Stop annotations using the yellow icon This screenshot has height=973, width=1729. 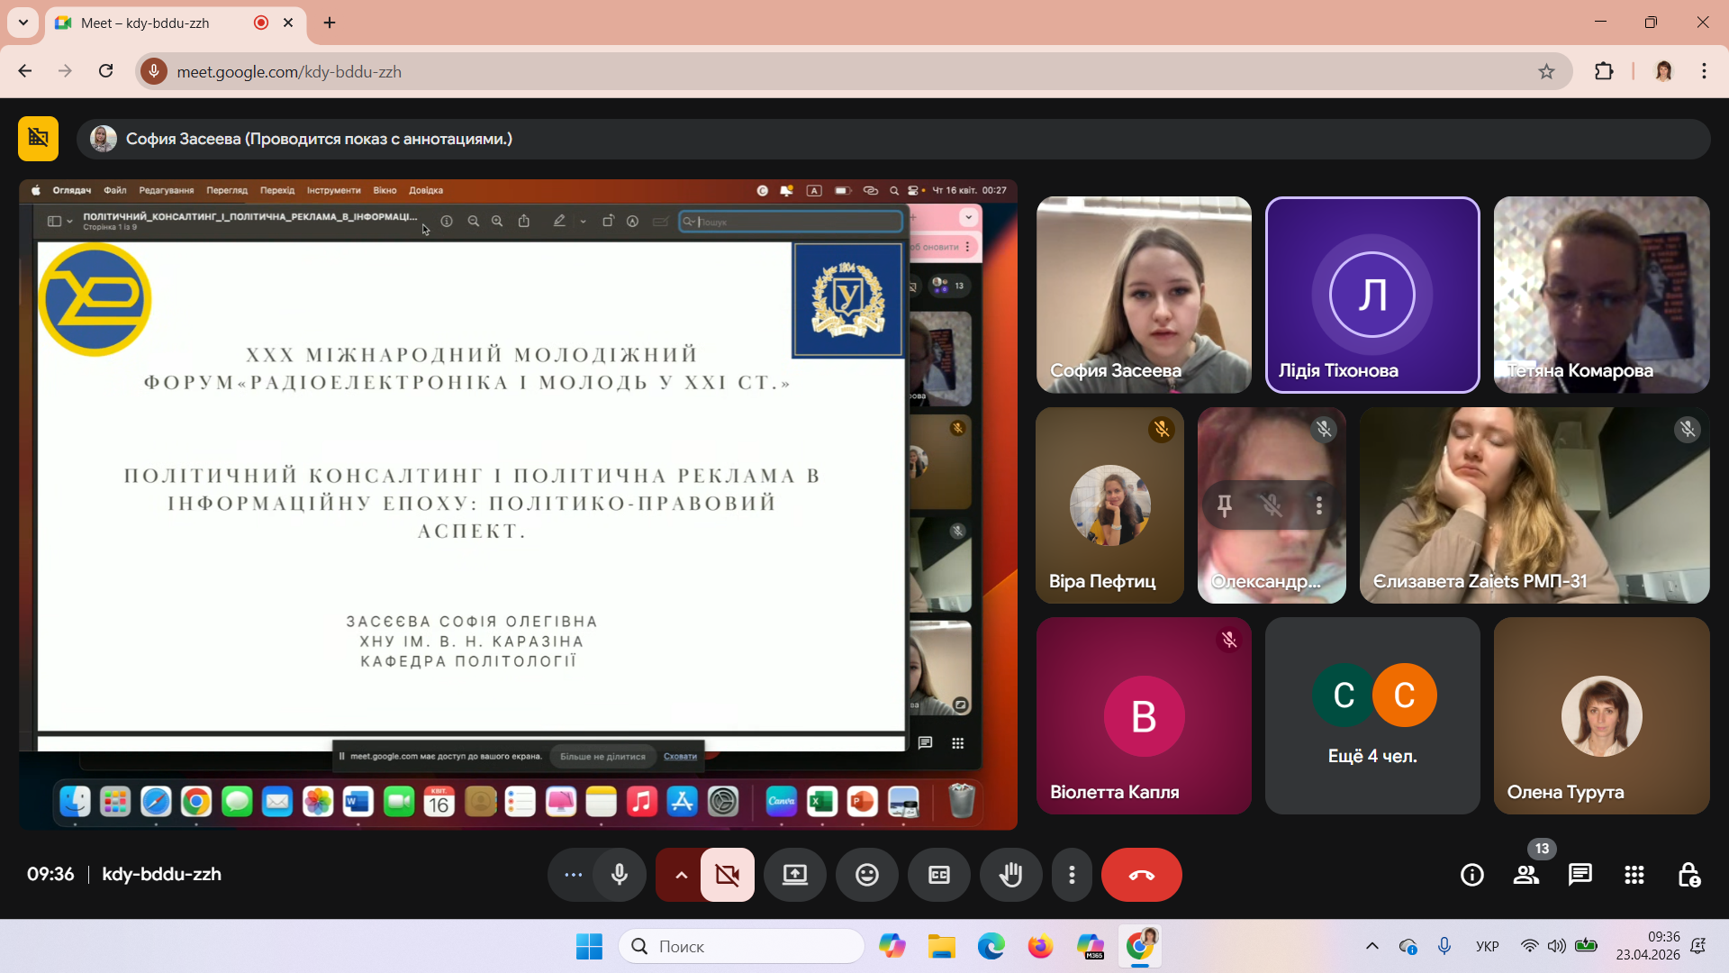pos(38,138)
